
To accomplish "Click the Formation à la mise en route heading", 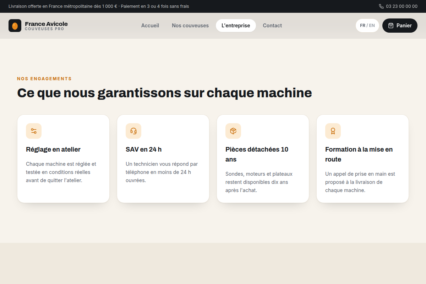I will pos(359,154).
